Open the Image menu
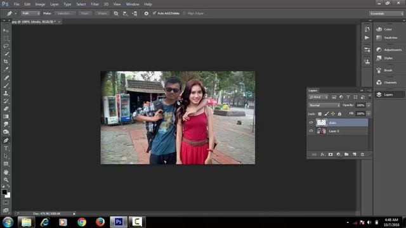The image size is (406, 228). (40, 4)
